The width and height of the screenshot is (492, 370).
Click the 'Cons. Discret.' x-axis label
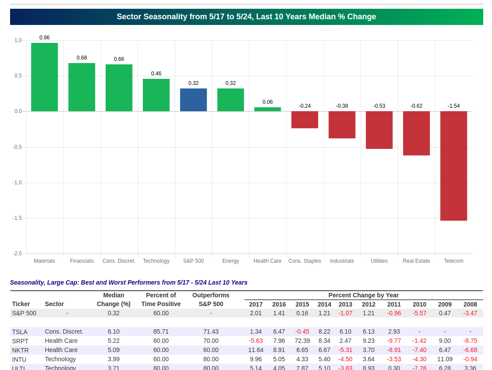tap(119, 261)
